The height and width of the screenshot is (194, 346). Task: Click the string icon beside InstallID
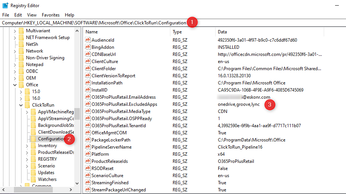pyautogui.click(x=87, y=90)
